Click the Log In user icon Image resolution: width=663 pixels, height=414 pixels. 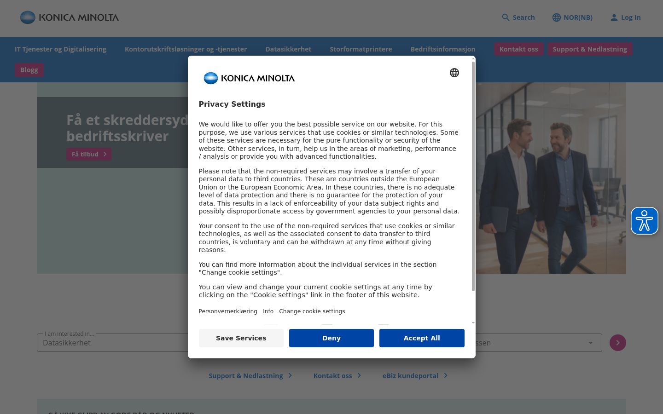(x=614, y=17)
